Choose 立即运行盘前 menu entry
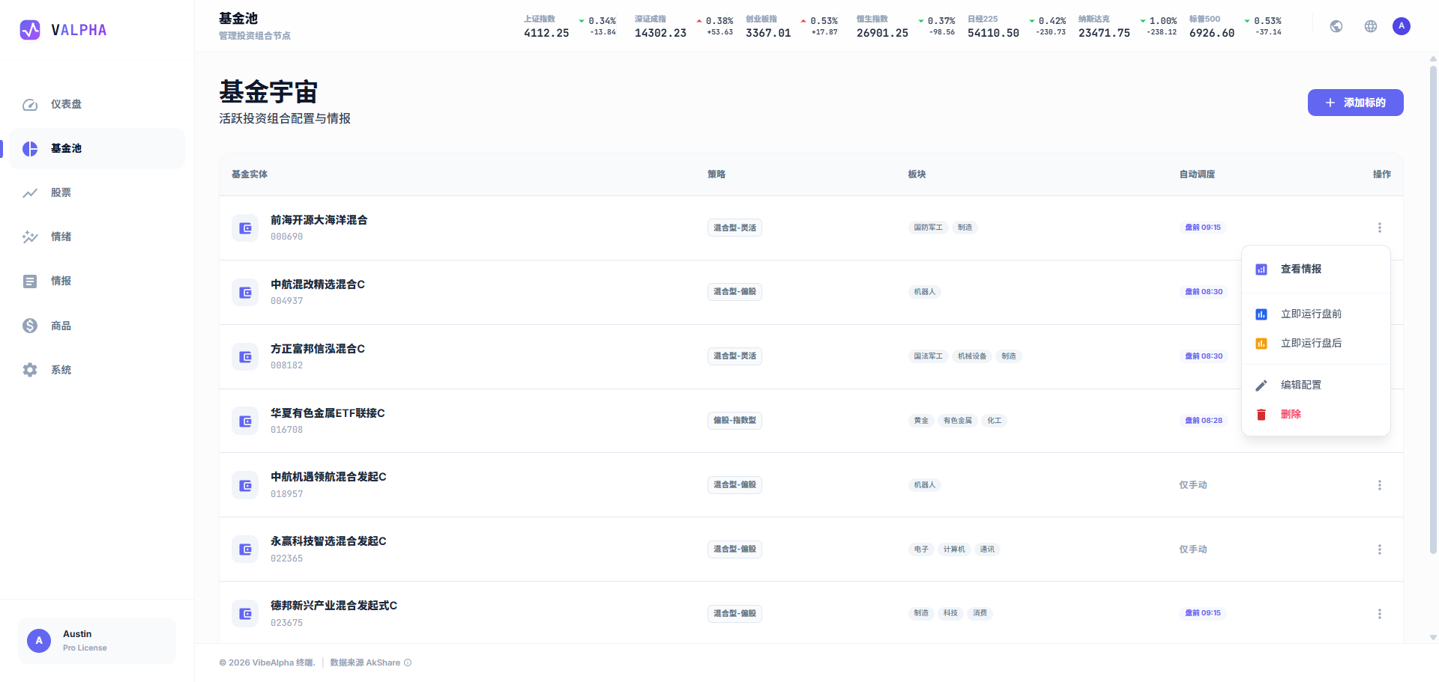1439x682 pixels. pyautogui.click(x=1316, y=314)
